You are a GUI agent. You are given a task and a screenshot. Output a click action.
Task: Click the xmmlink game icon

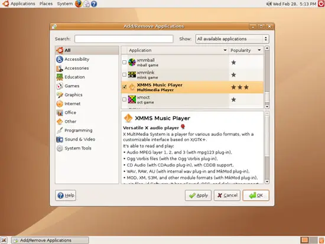[x=132, y=74]
